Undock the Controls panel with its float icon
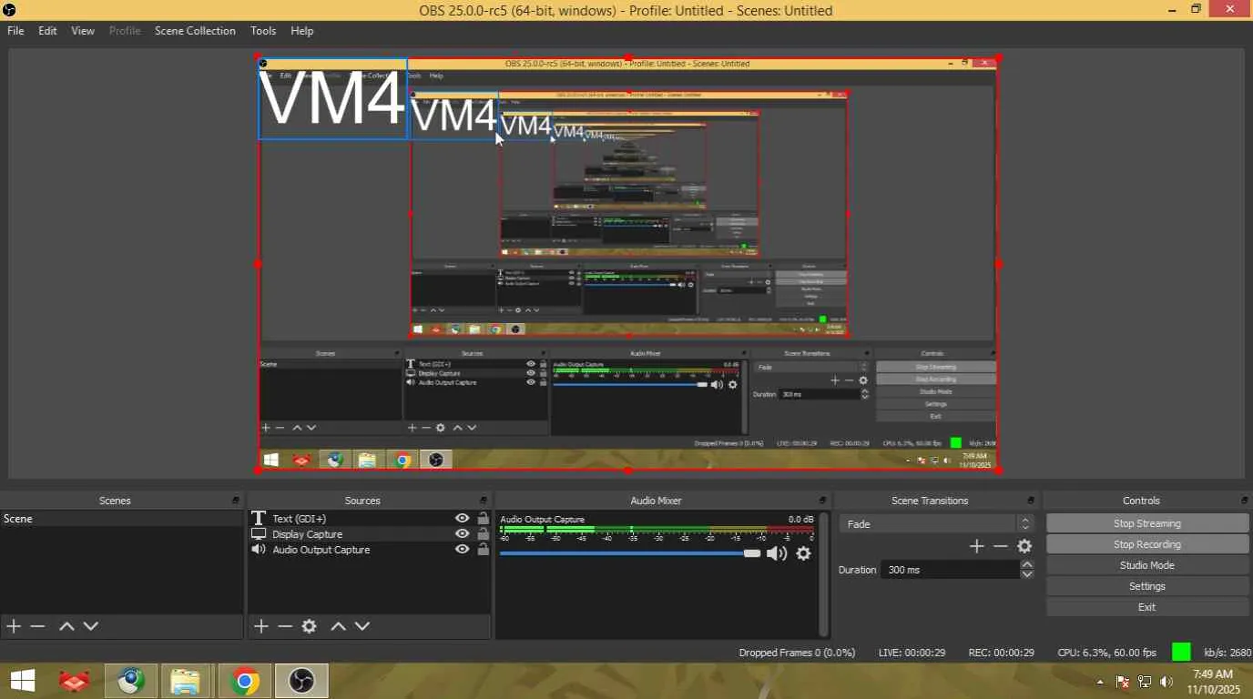 pos(1244,501)
